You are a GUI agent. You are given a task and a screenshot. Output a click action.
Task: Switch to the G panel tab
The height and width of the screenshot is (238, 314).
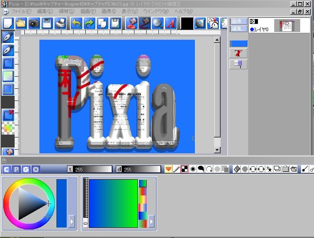[26, 169]
